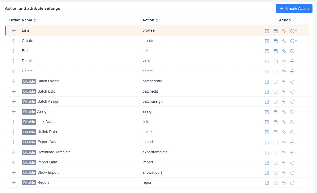Open more options menu for Edit row
Image resolution: width=317 pixels, height=193 pixels.
tap(293, 51)
